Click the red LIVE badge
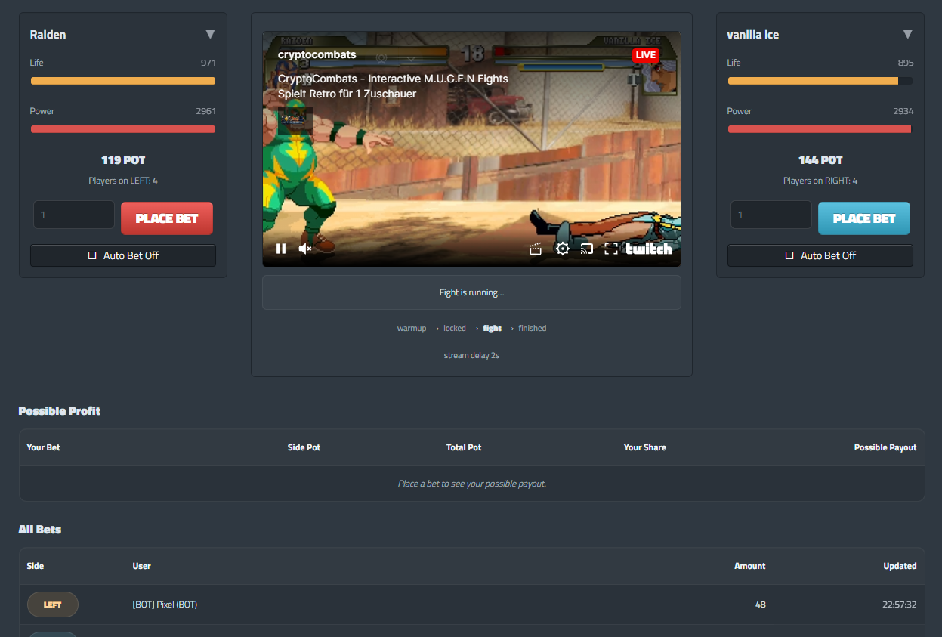Viewport: 942px width, 637px height. pos(646,55)
